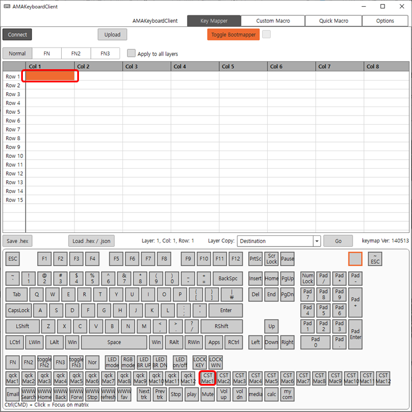Select the toggle FN2 key

(45, 362)
